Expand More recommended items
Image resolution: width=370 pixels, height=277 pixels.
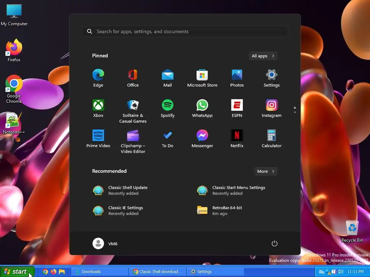pos(266,171)
